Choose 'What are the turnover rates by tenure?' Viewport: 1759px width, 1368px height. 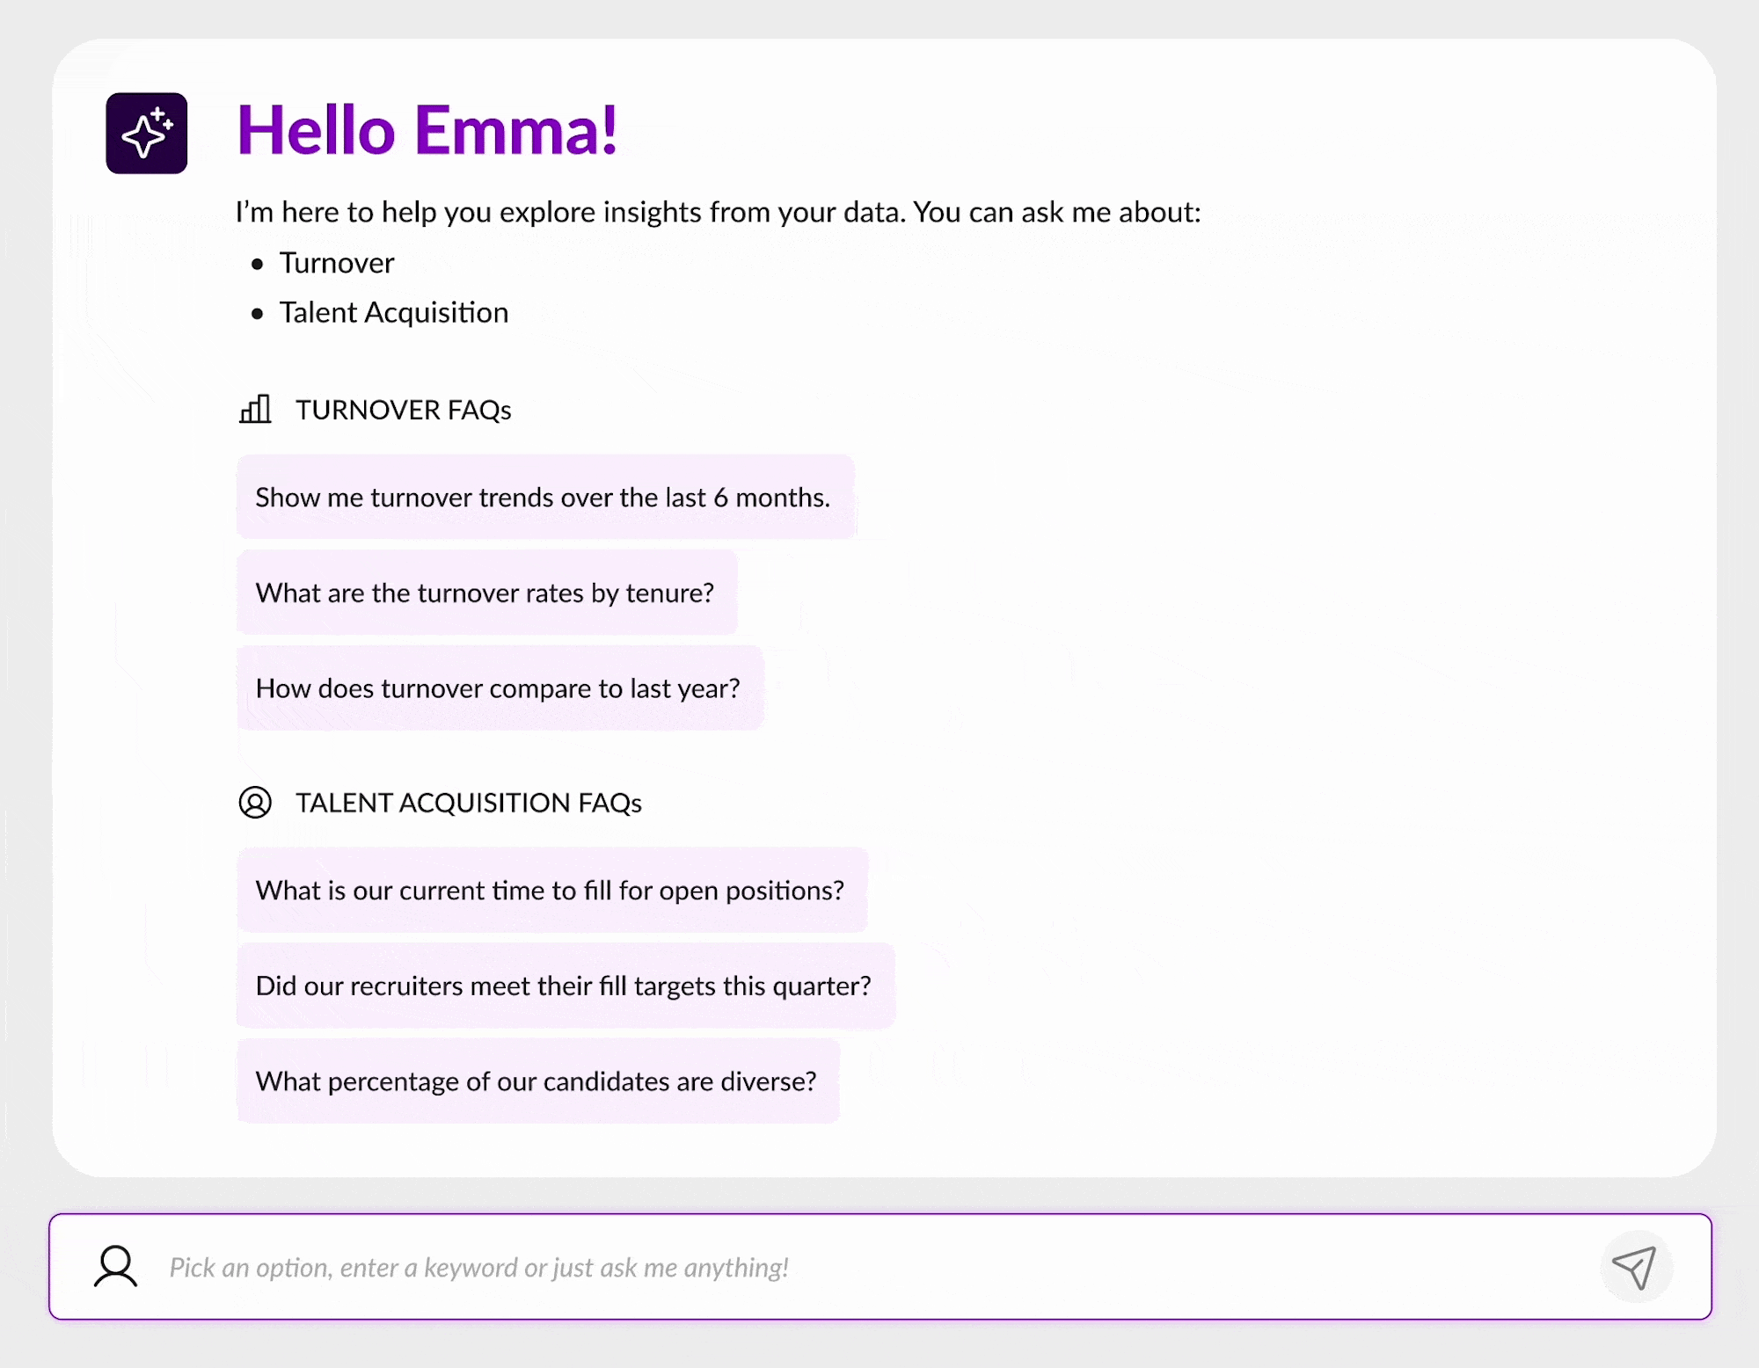point(486,593)
